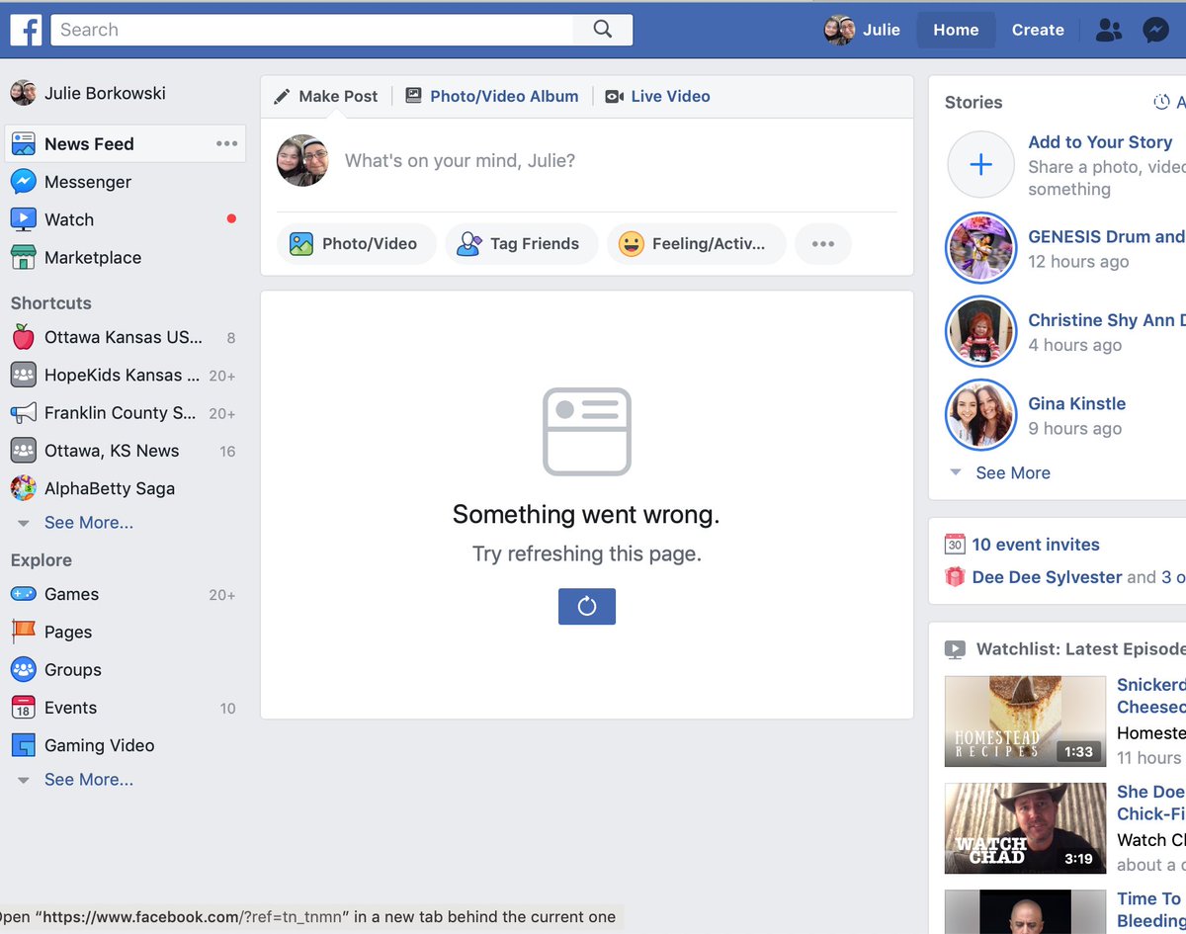Open AlphaBetty Saga shortcut text
1186x934 pixels.
[110, 488]
